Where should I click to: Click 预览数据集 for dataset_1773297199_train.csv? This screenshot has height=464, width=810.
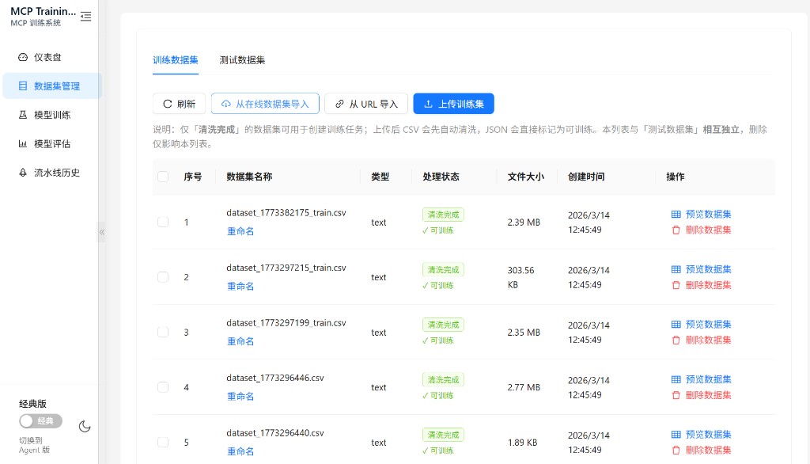point(701,325)
